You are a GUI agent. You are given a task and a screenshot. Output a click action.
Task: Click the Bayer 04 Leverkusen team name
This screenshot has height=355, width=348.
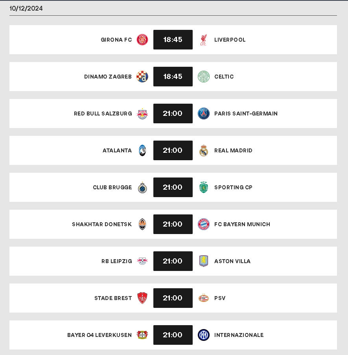point(99,335)
